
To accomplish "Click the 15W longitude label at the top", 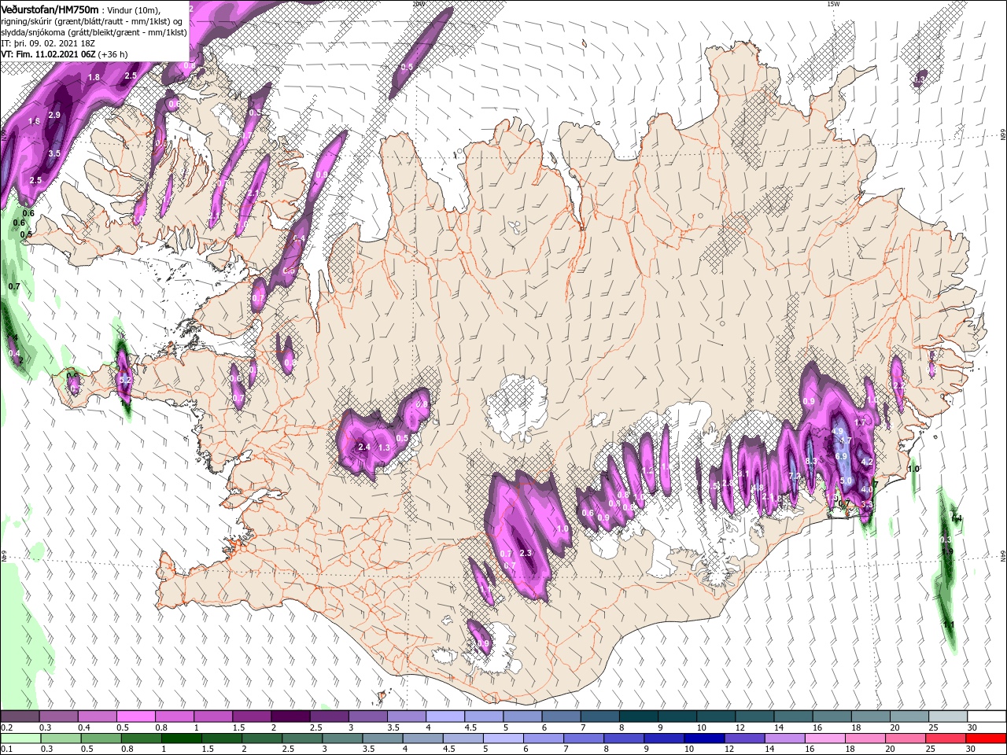I will (833, 3).
